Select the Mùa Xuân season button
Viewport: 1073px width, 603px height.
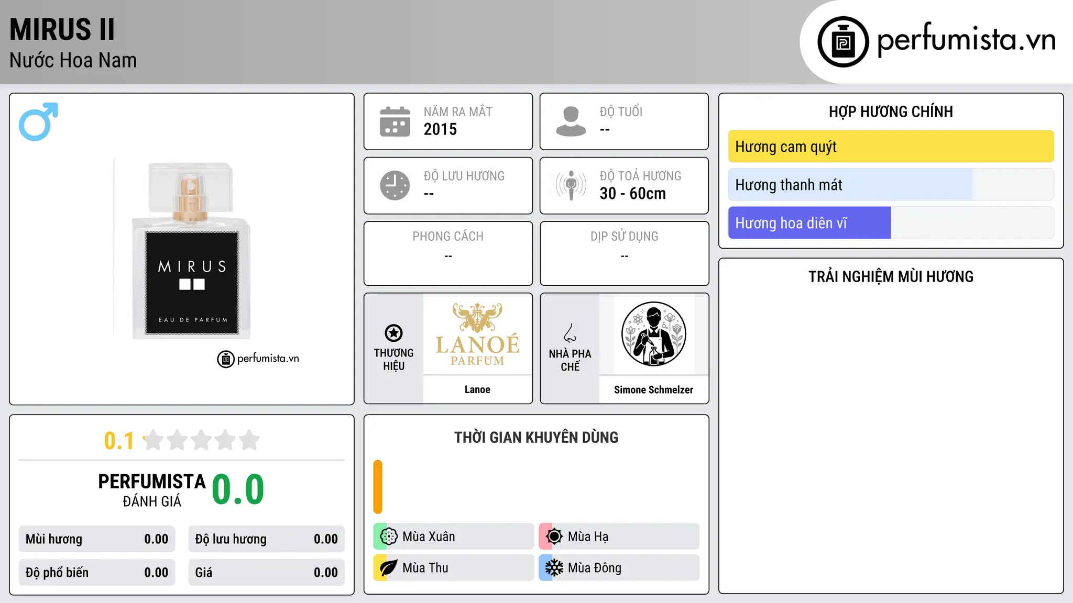(x=453, y=537)
